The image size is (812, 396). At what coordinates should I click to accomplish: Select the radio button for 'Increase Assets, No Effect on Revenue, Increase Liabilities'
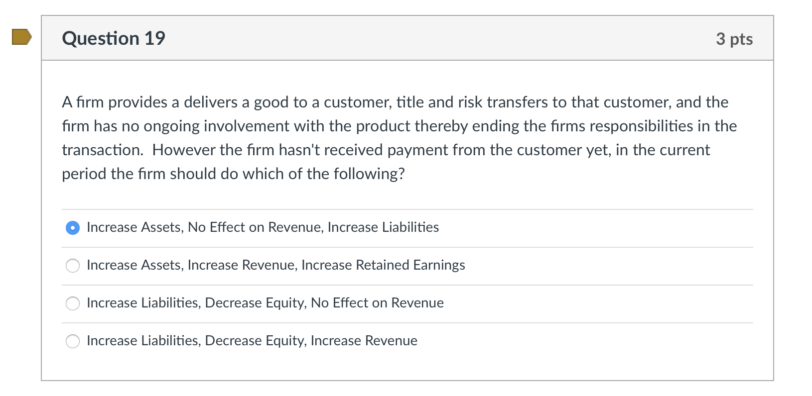coord(73,228)
